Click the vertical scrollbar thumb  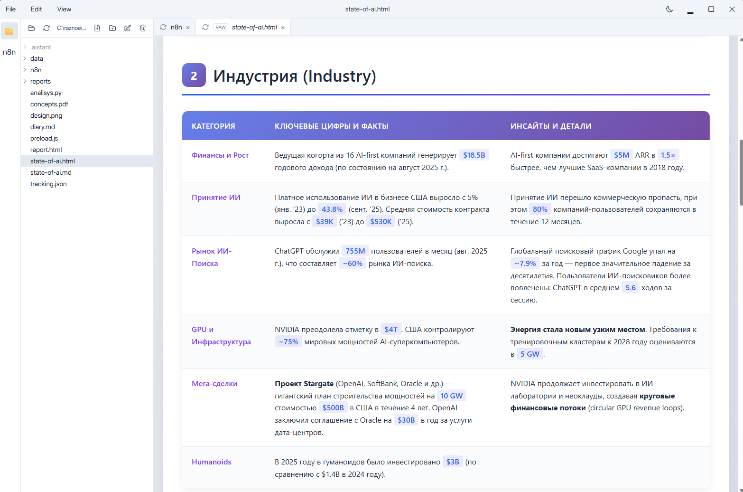[x=741, y=172]
